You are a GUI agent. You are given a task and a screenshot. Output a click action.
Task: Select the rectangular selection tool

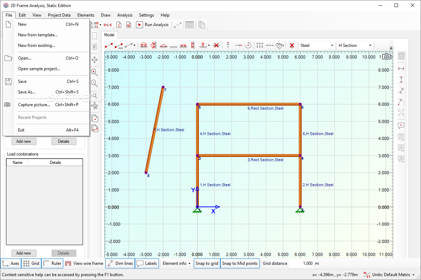95,36
